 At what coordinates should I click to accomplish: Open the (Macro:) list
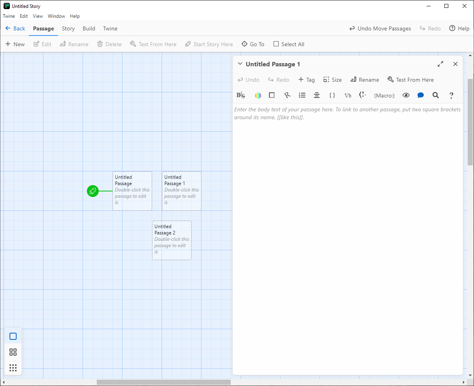pos(384,95)
